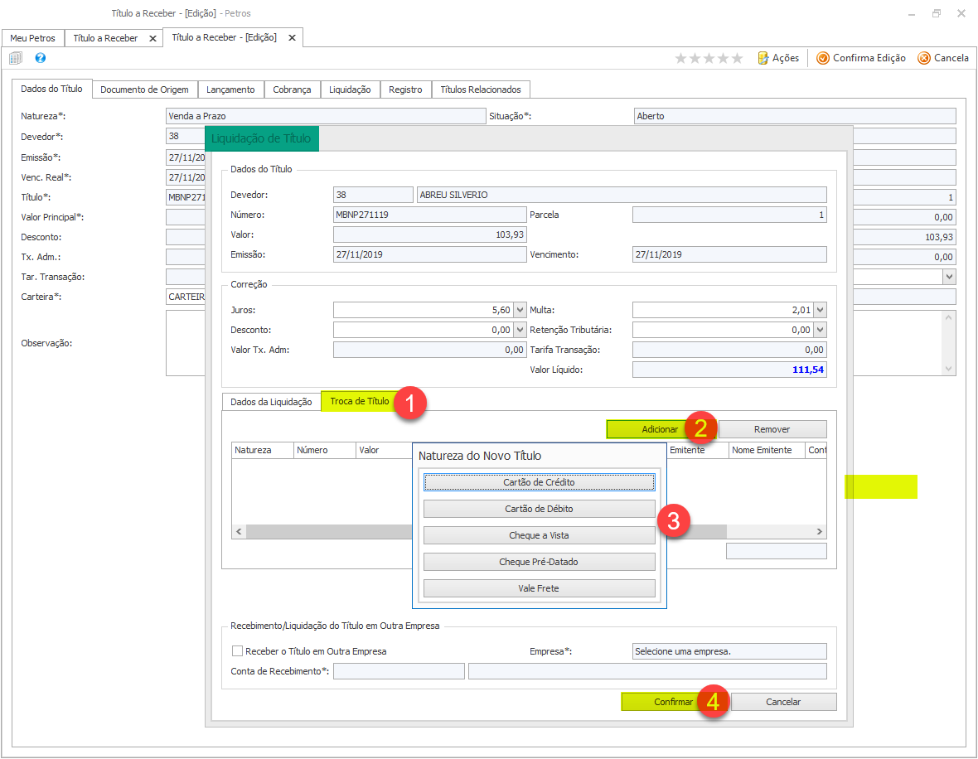978x759 pixels.
Task: Choose Cheque a Vista option
Action: click(539, 535)
